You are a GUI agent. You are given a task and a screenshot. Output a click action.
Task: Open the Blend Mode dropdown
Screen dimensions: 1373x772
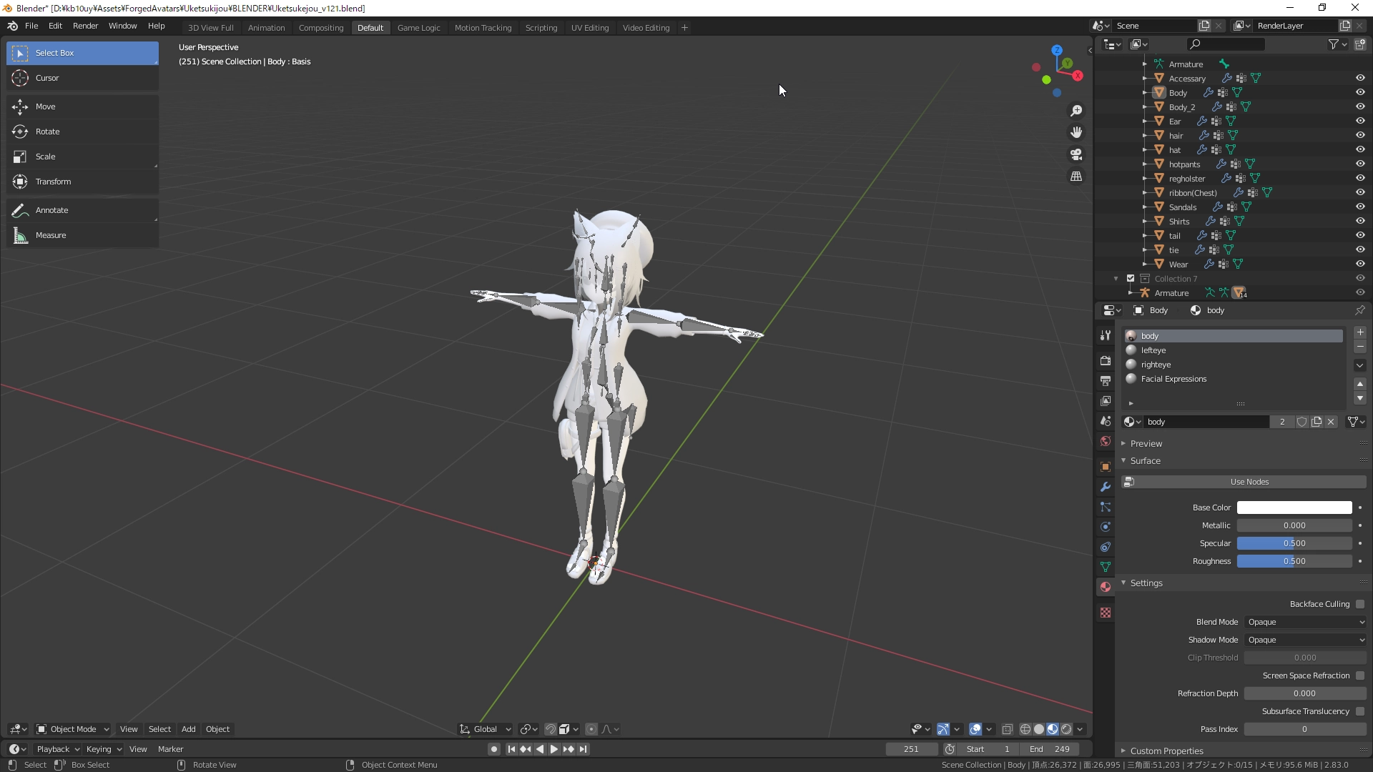1305,622
